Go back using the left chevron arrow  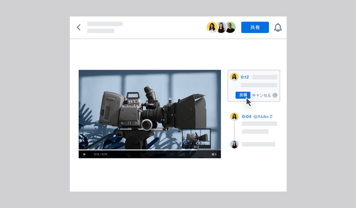coord(79,27)
